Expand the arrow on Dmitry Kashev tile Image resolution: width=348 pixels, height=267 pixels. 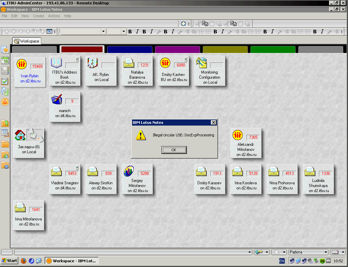click(x=186, y=59)
